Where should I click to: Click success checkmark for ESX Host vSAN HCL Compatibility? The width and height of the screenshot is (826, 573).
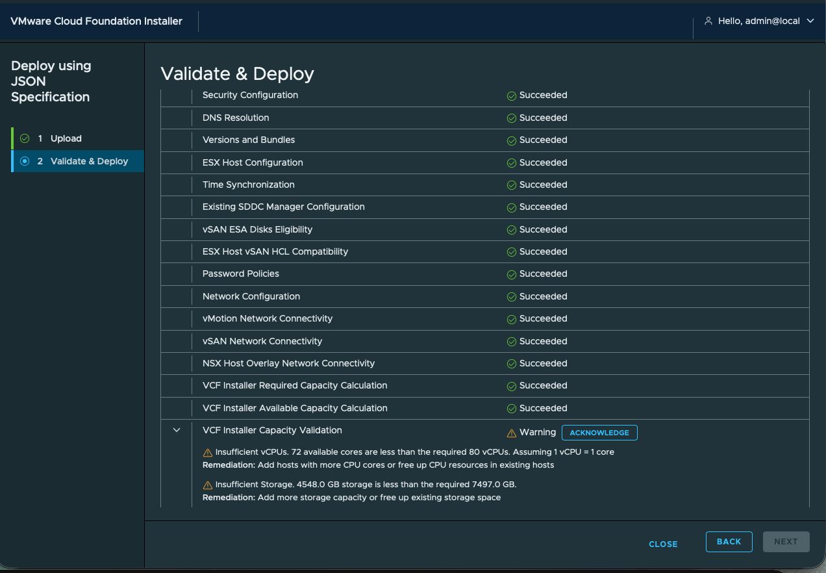pos(512,252)
